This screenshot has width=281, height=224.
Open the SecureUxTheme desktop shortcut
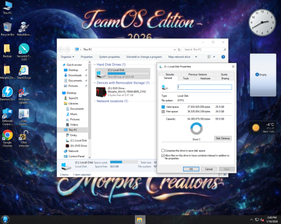[x=24, y=52]
